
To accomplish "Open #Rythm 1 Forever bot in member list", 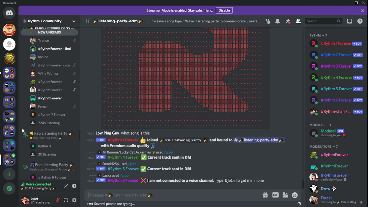I will click(x=336, y=44).
